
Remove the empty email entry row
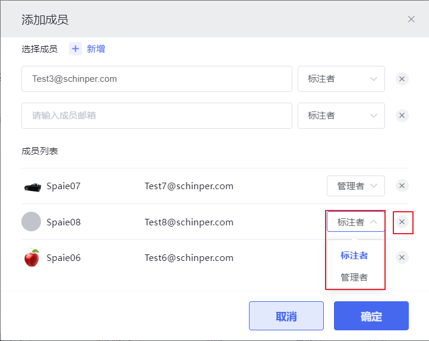point(402,116)
